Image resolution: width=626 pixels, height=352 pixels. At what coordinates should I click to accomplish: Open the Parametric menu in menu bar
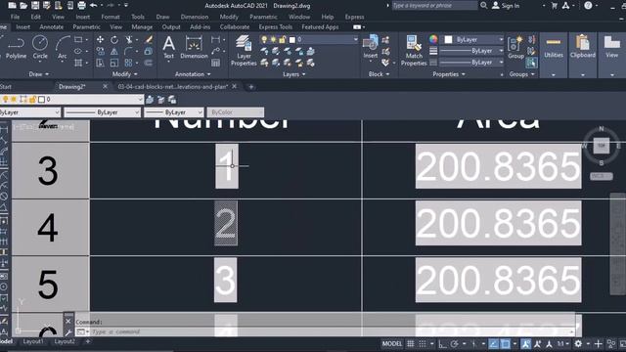click(263, 17)
